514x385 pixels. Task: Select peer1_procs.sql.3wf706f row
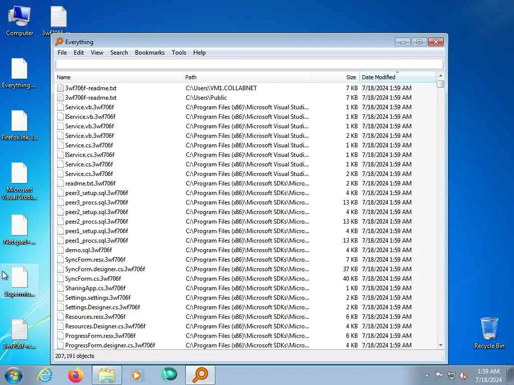245,241
